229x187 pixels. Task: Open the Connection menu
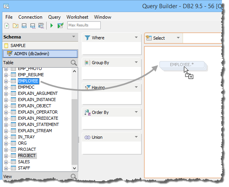[x=30, y=17]
